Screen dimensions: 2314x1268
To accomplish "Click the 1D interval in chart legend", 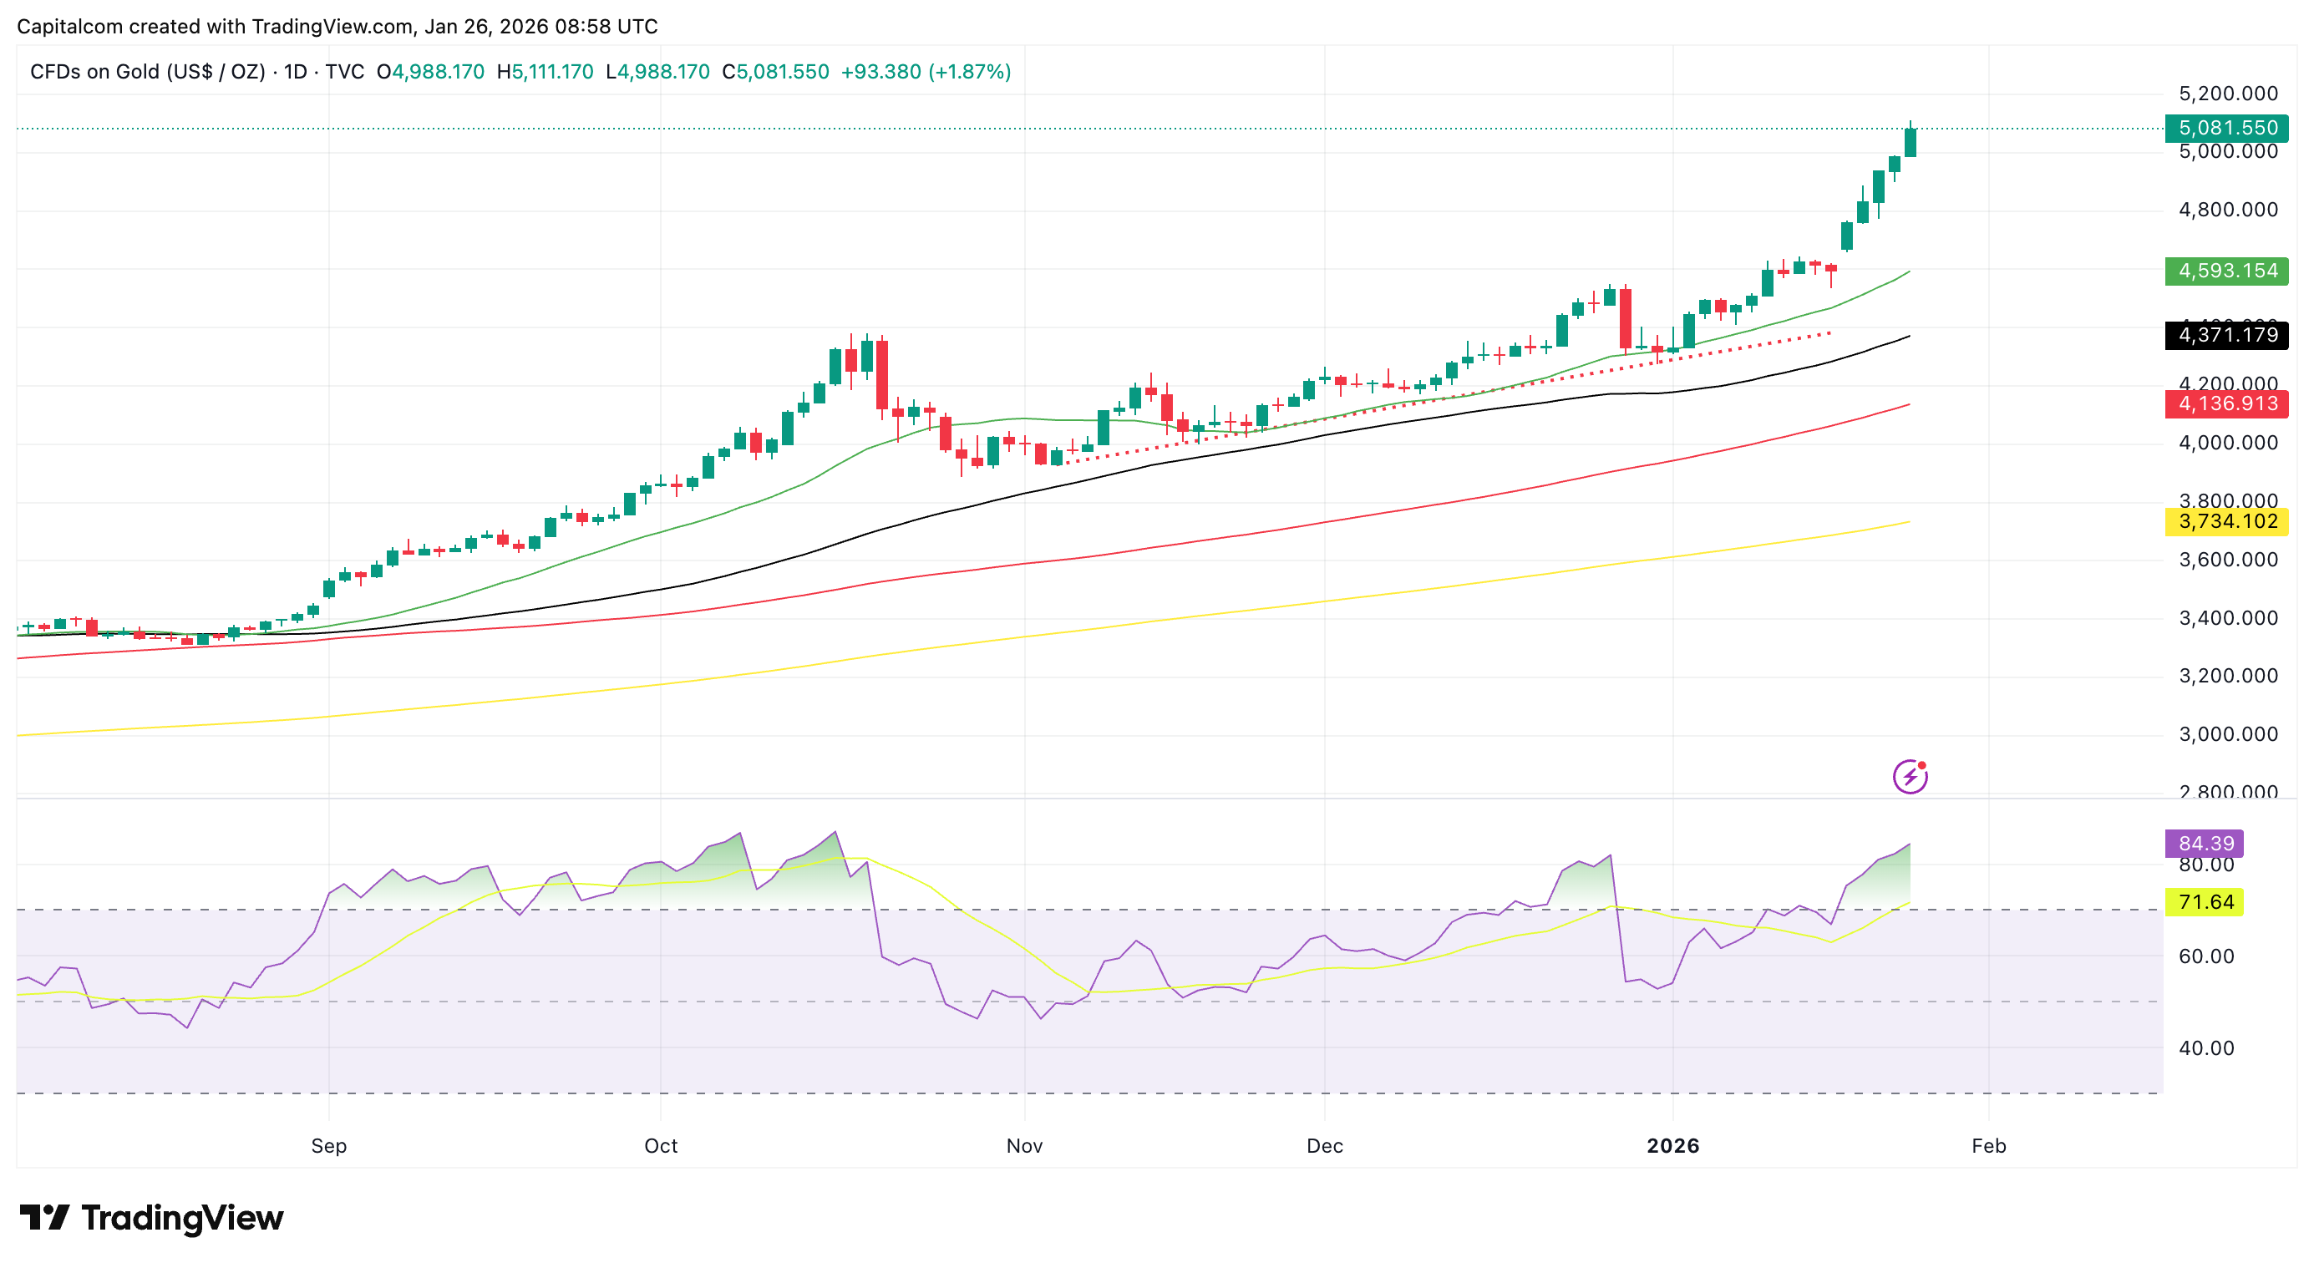I will pos(296,72).
